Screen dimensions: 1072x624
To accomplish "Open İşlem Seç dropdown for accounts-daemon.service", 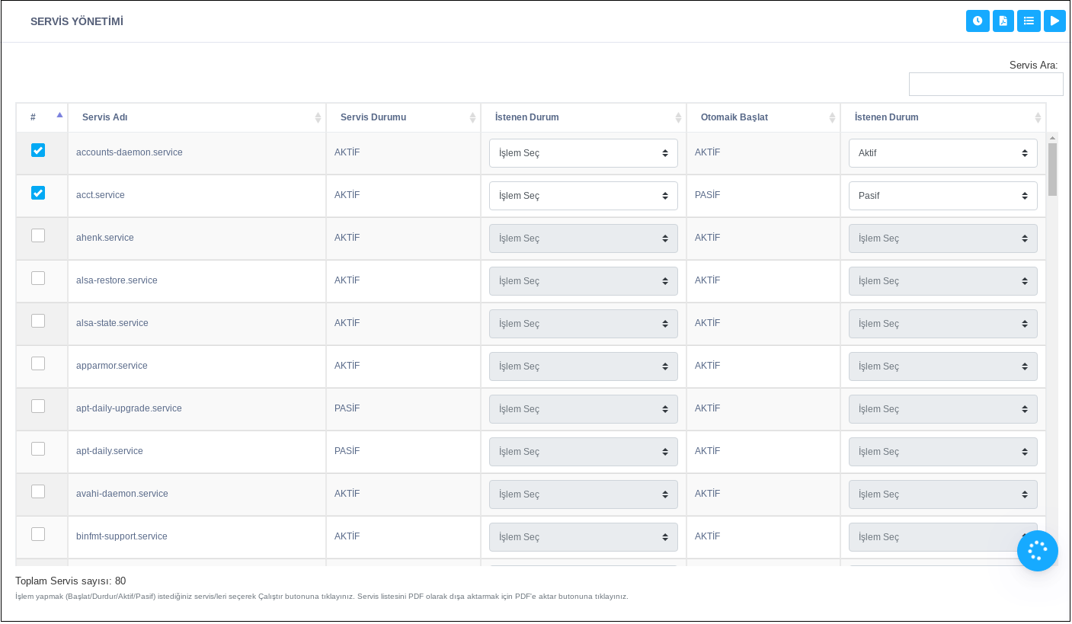I will pyautogui.click(x=583, y=153).
